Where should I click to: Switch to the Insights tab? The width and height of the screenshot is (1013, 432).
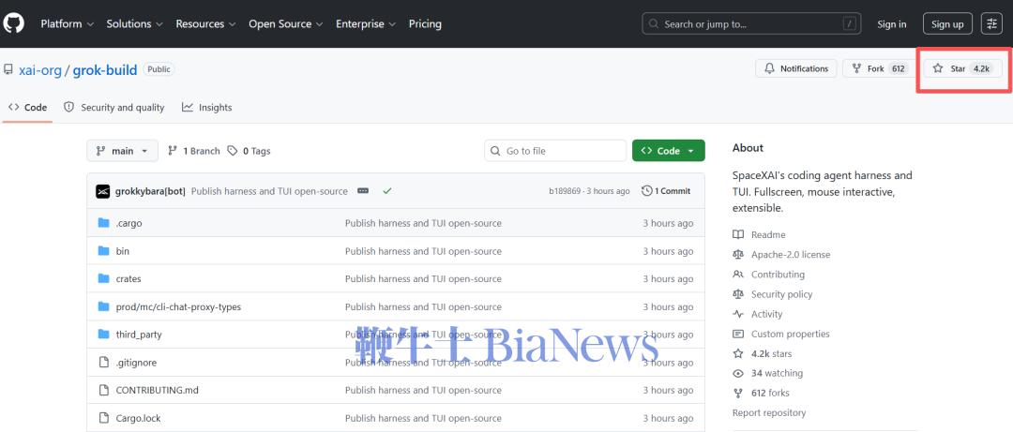pos(206,107)
